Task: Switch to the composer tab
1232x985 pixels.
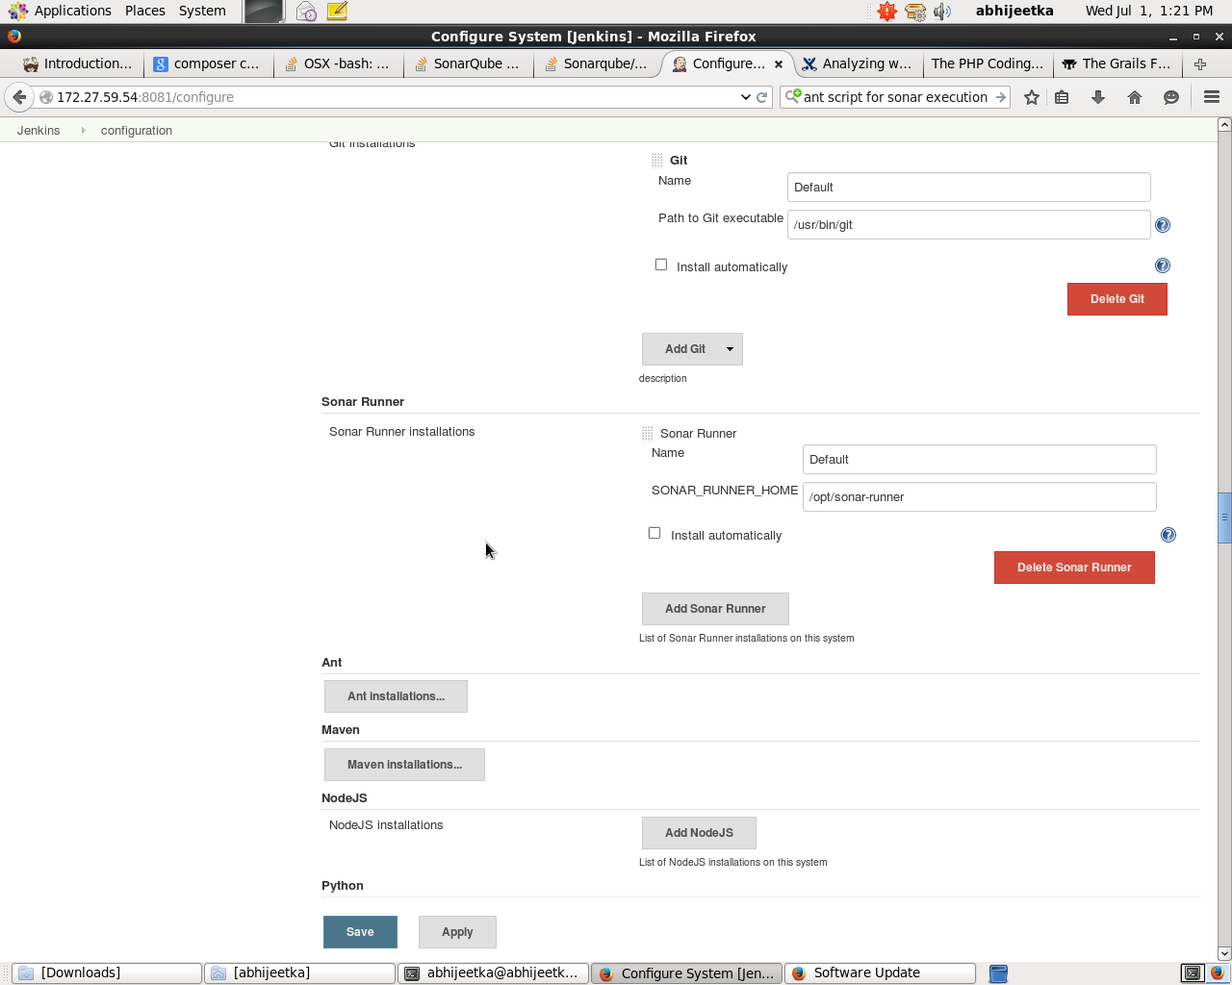Action: pyautogui.click(x=207, y=64)
